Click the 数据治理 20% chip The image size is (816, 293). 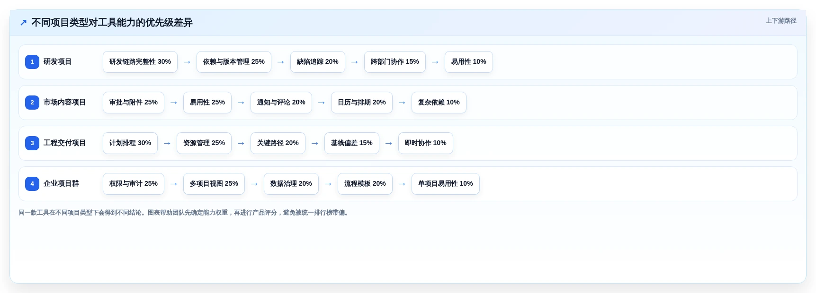(291, 184)
